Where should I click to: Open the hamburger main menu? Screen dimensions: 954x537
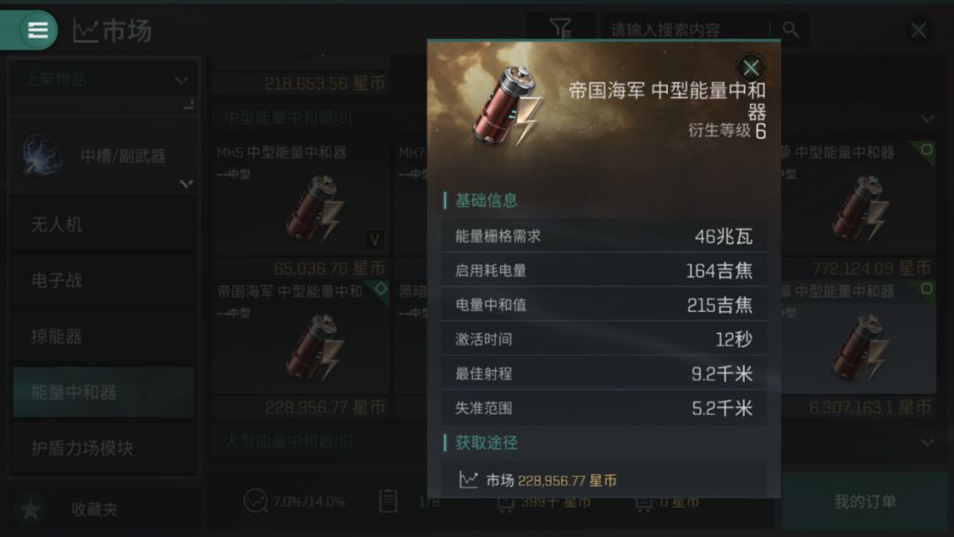tap(36, 30)
